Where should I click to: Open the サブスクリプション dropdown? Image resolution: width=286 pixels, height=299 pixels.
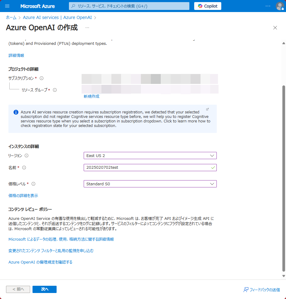coord(150,79)
